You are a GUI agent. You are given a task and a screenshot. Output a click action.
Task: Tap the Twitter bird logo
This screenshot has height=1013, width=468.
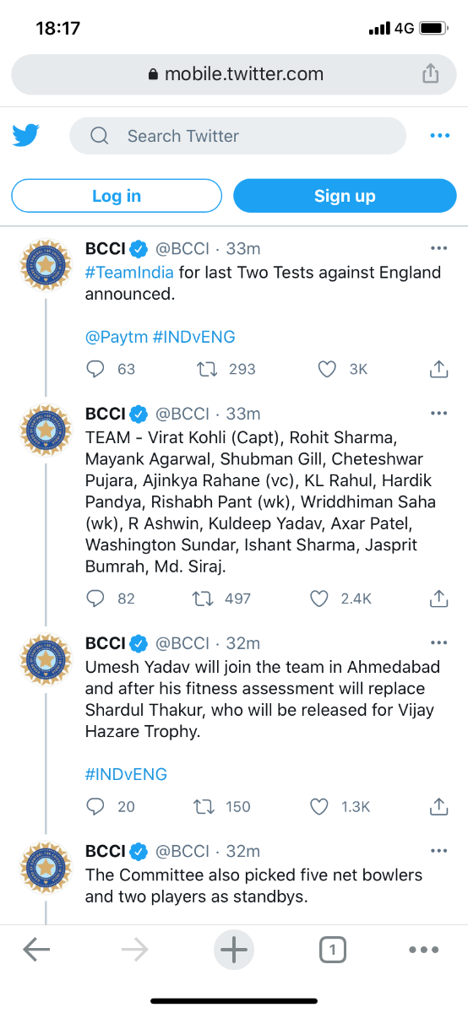click(x=26, y=136)
